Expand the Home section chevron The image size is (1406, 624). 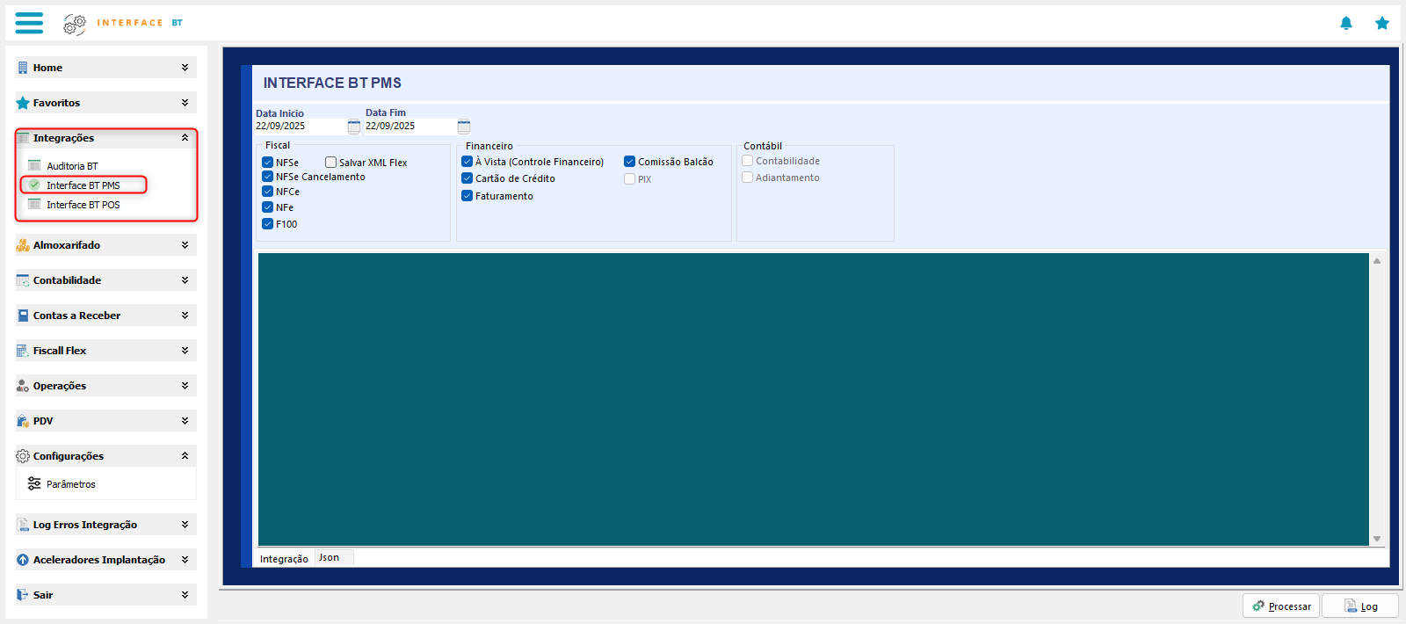click(185, 68)
